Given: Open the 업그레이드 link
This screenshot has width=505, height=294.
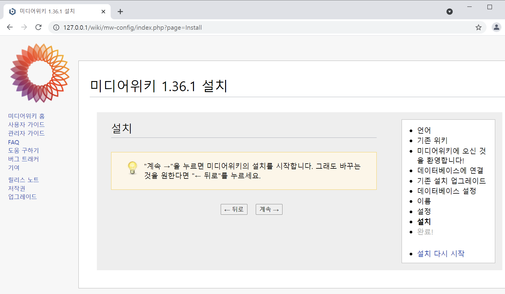Looking at the screenshot, I should click(23, 197).
